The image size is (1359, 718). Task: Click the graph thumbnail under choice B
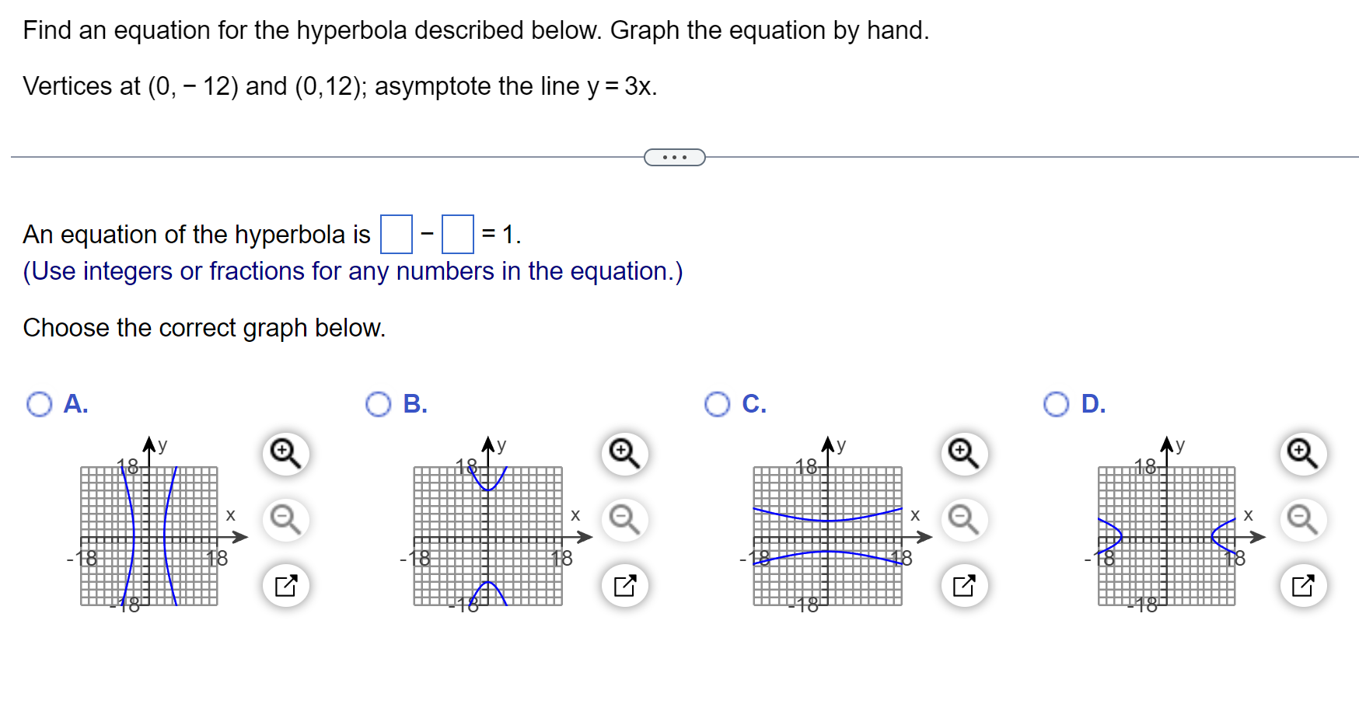coord(489,536)
